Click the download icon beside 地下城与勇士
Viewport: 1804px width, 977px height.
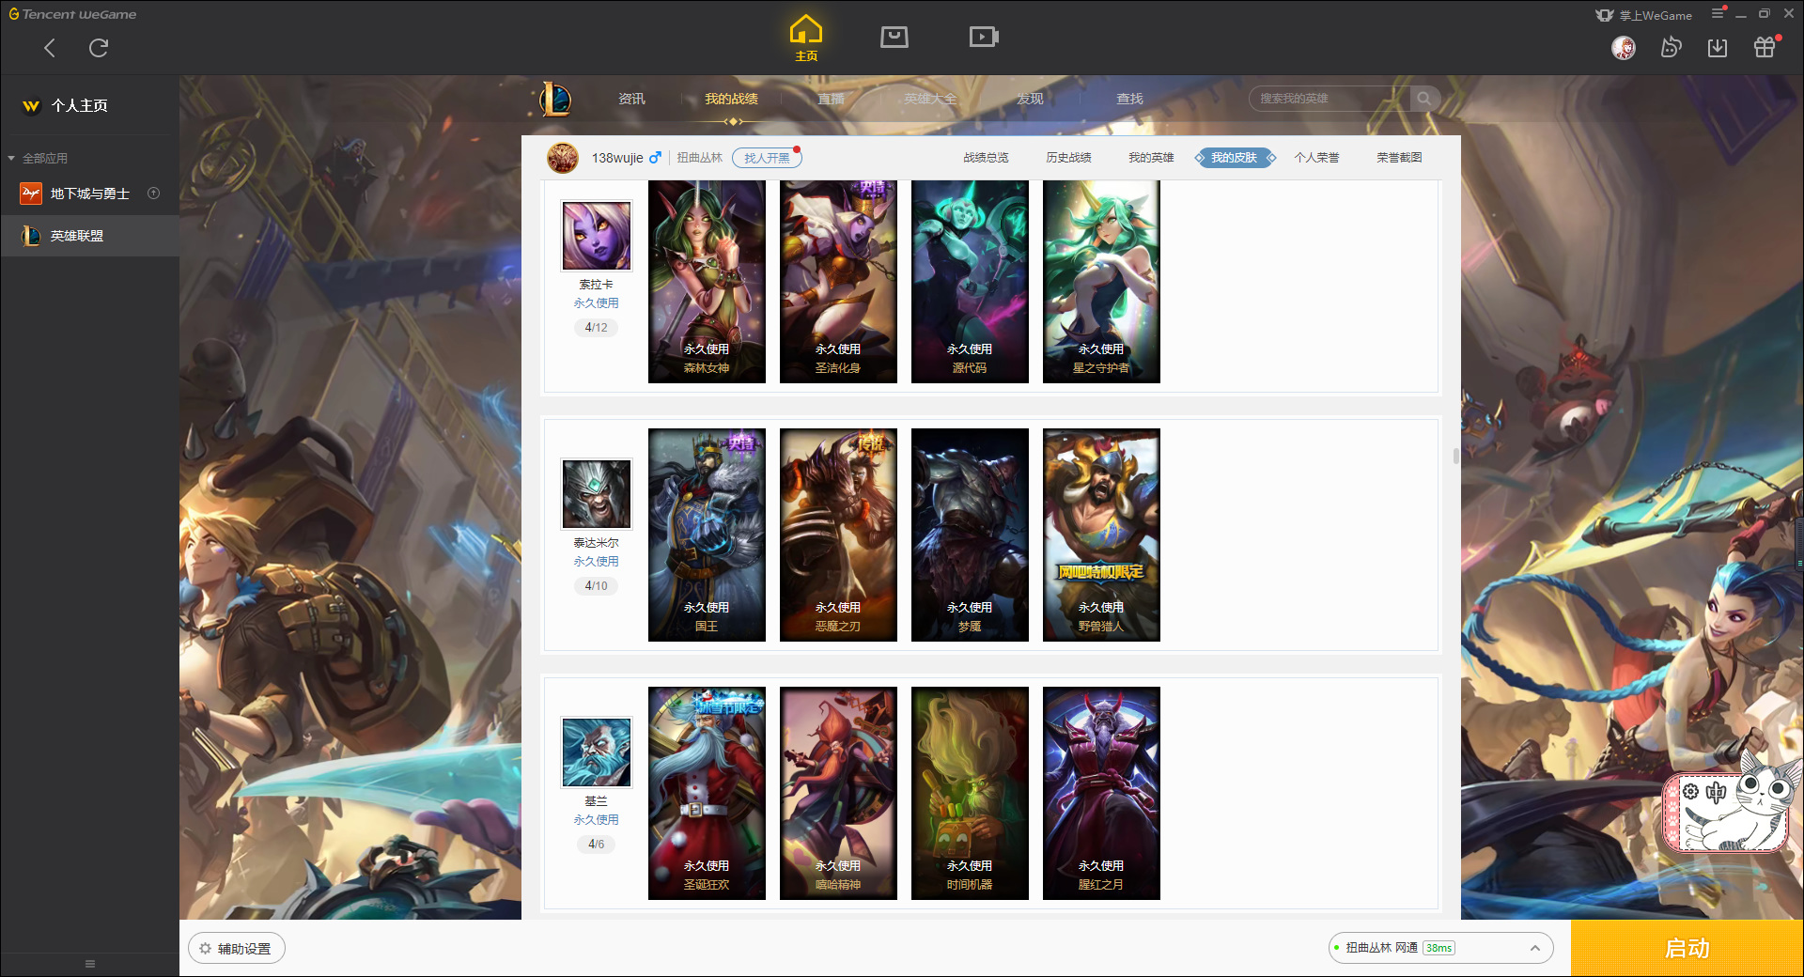tap(154, 194)
